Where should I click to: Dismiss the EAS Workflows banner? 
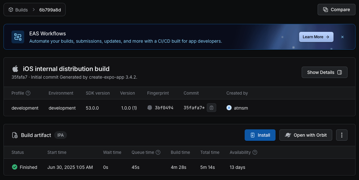coord(342,37)
